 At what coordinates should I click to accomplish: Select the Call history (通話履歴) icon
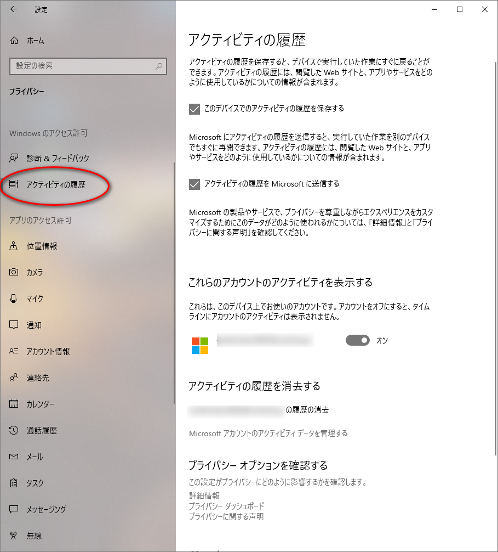(x=15, y=431)
